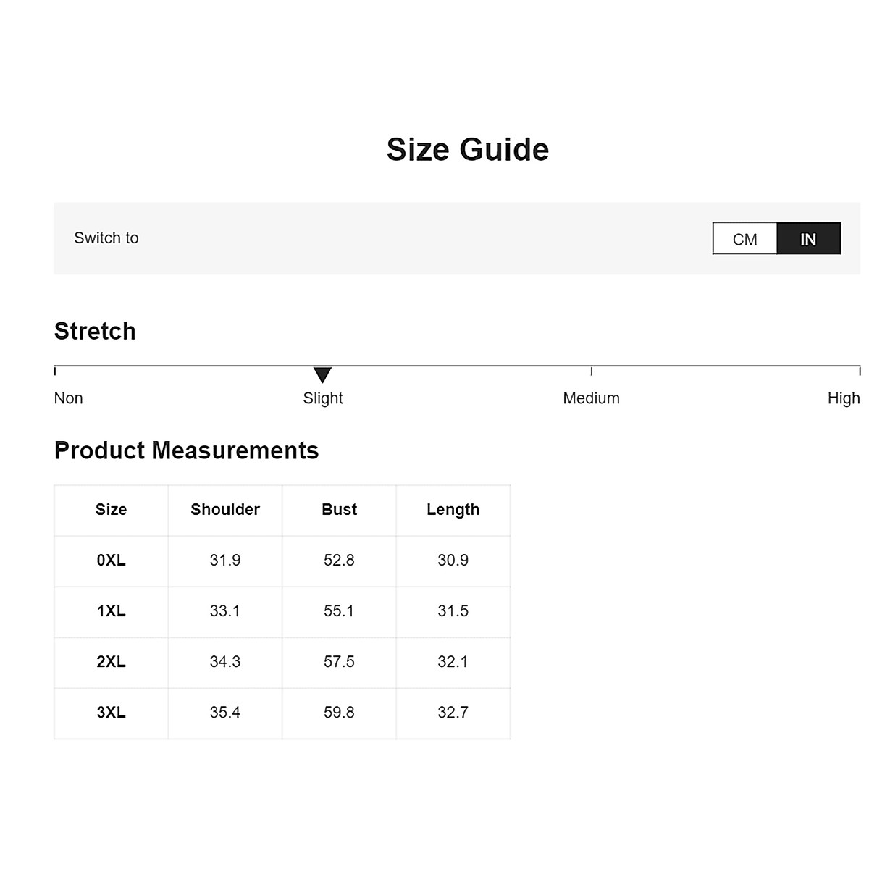Click the Non stretch label
This screenshot has height=869, width=869.
point(69,398)
